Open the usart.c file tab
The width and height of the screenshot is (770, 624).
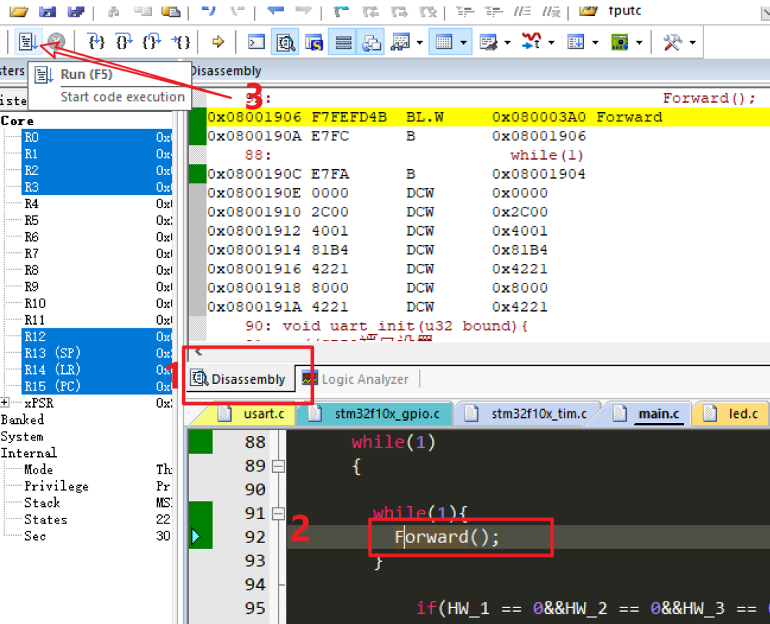tap(254, 414)
